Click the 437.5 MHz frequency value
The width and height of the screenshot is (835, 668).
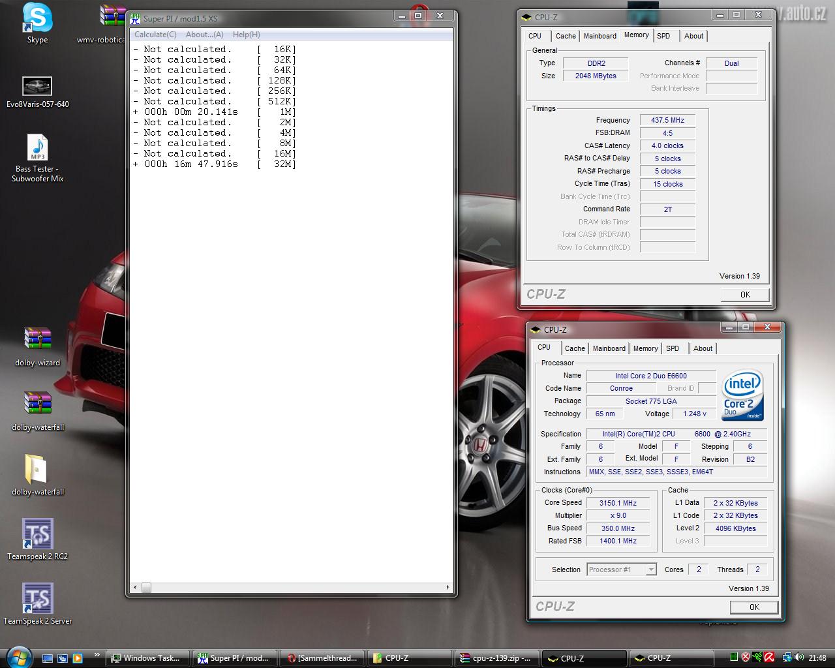[x=667, y=120]
